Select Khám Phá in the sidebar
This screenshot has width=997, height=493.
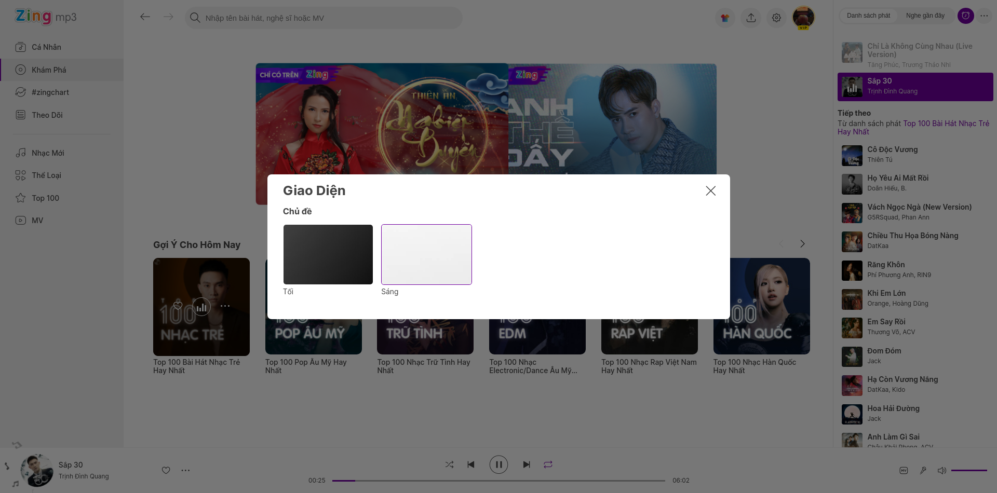pos(49,70)
